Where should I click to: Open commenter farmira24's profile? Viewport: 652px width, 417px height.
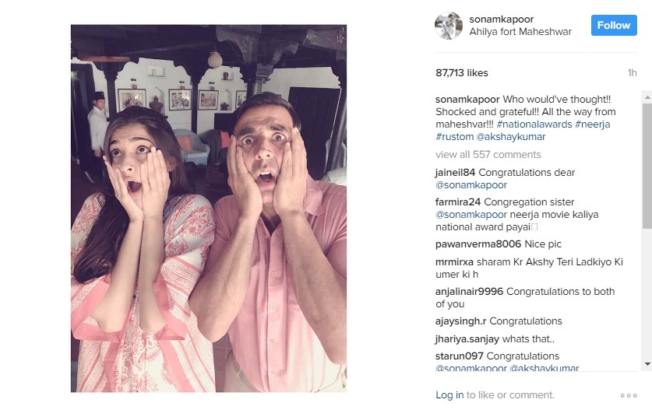pos(458,201)
